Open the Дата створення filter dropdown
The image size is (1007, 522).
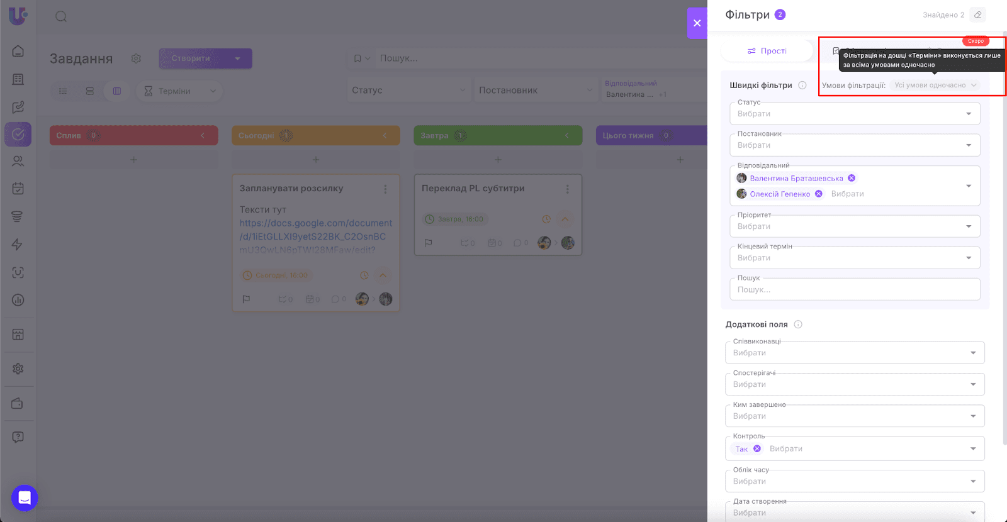tap(855, 513)
